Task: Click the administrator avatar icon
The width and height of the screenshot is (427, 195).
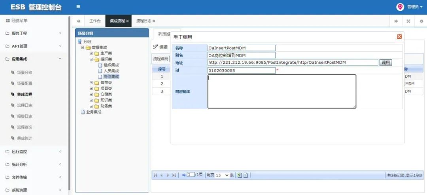Action: 400,7
